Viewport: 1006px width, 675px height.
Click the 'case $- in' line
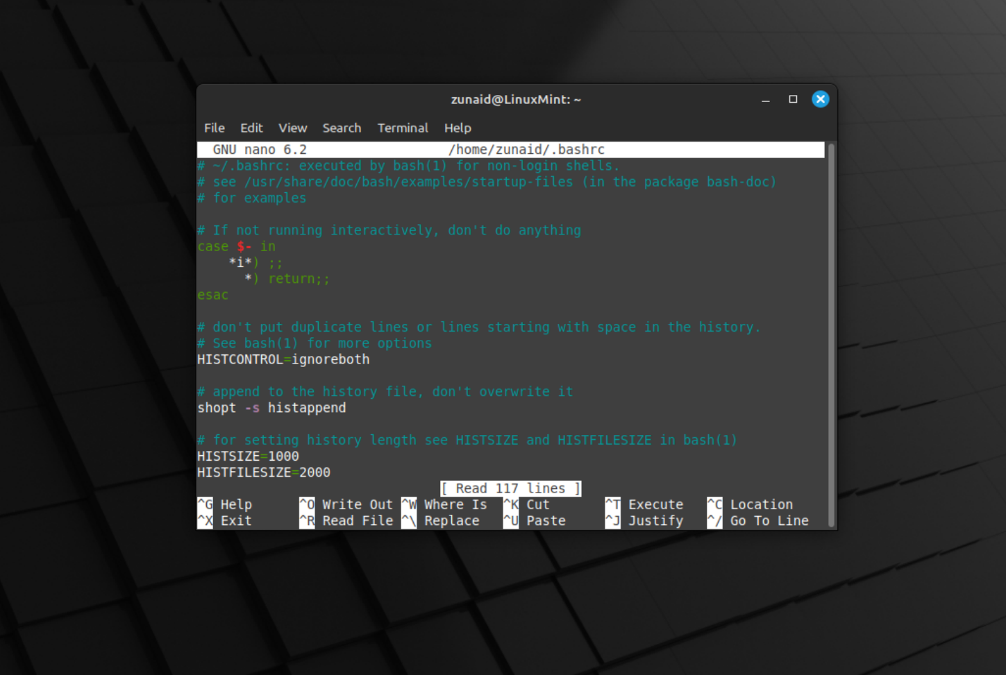click(x=236, y=246)
